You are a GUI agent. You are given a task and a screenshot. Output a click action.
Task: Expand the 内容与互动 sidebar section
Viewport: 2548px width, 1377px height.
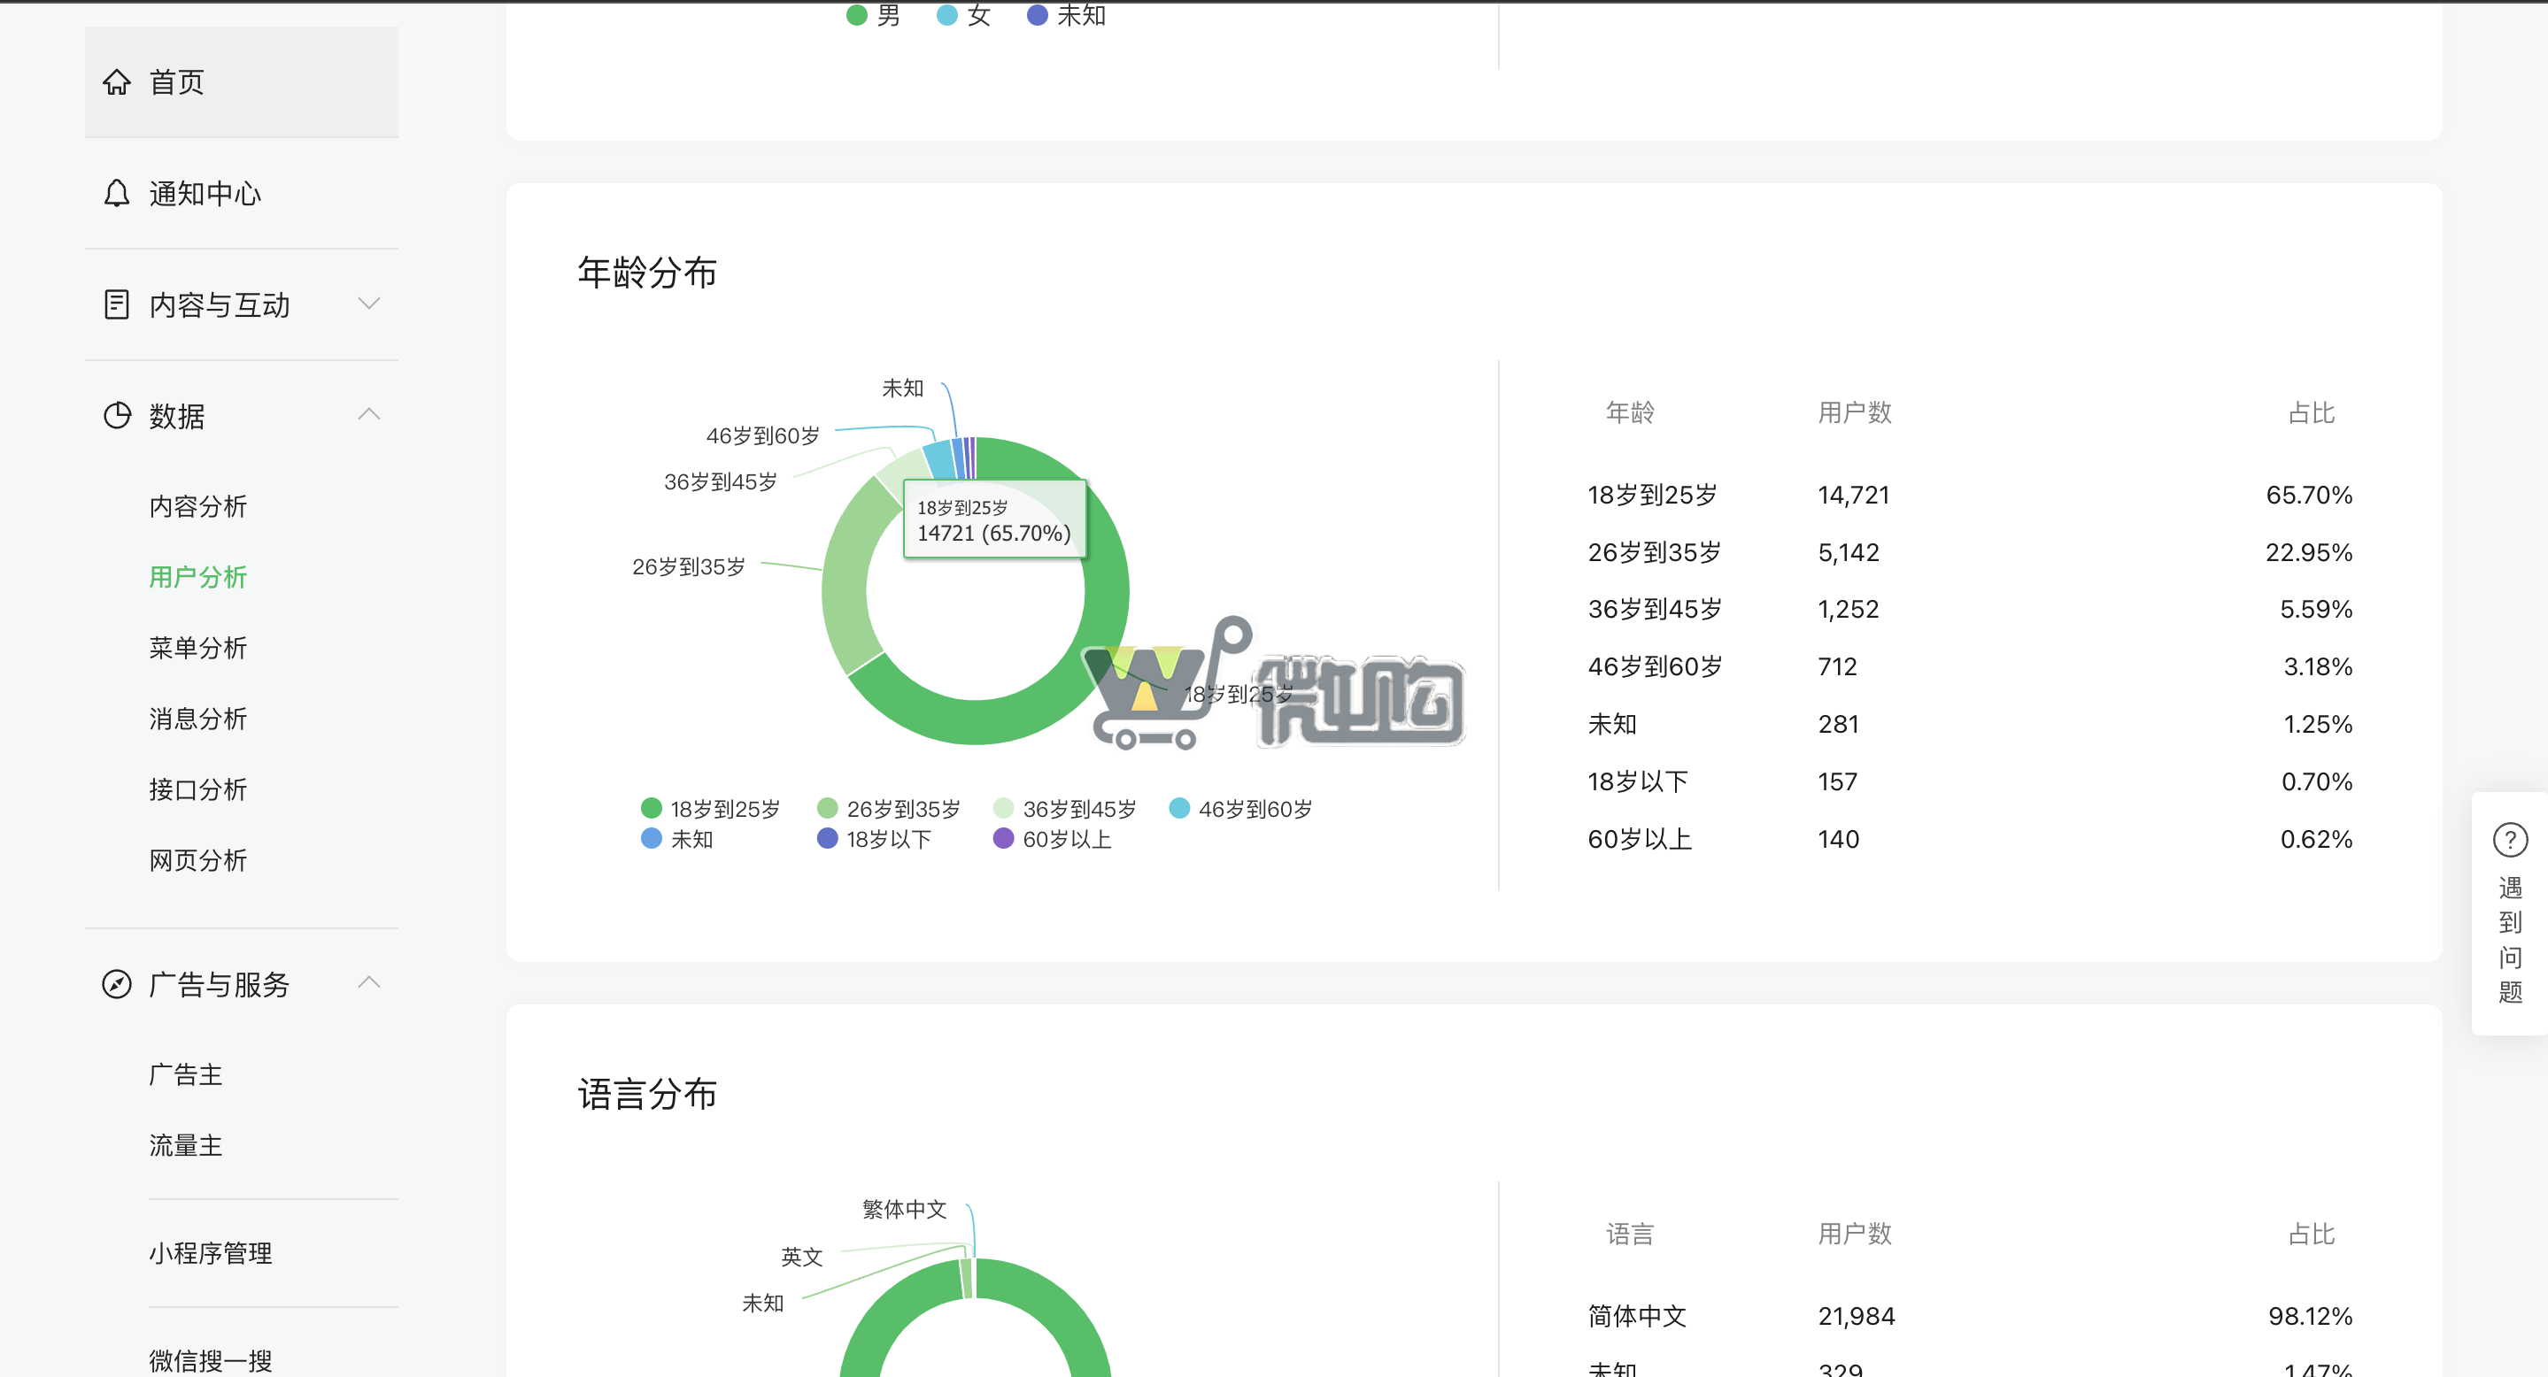[x=369, y=304]
